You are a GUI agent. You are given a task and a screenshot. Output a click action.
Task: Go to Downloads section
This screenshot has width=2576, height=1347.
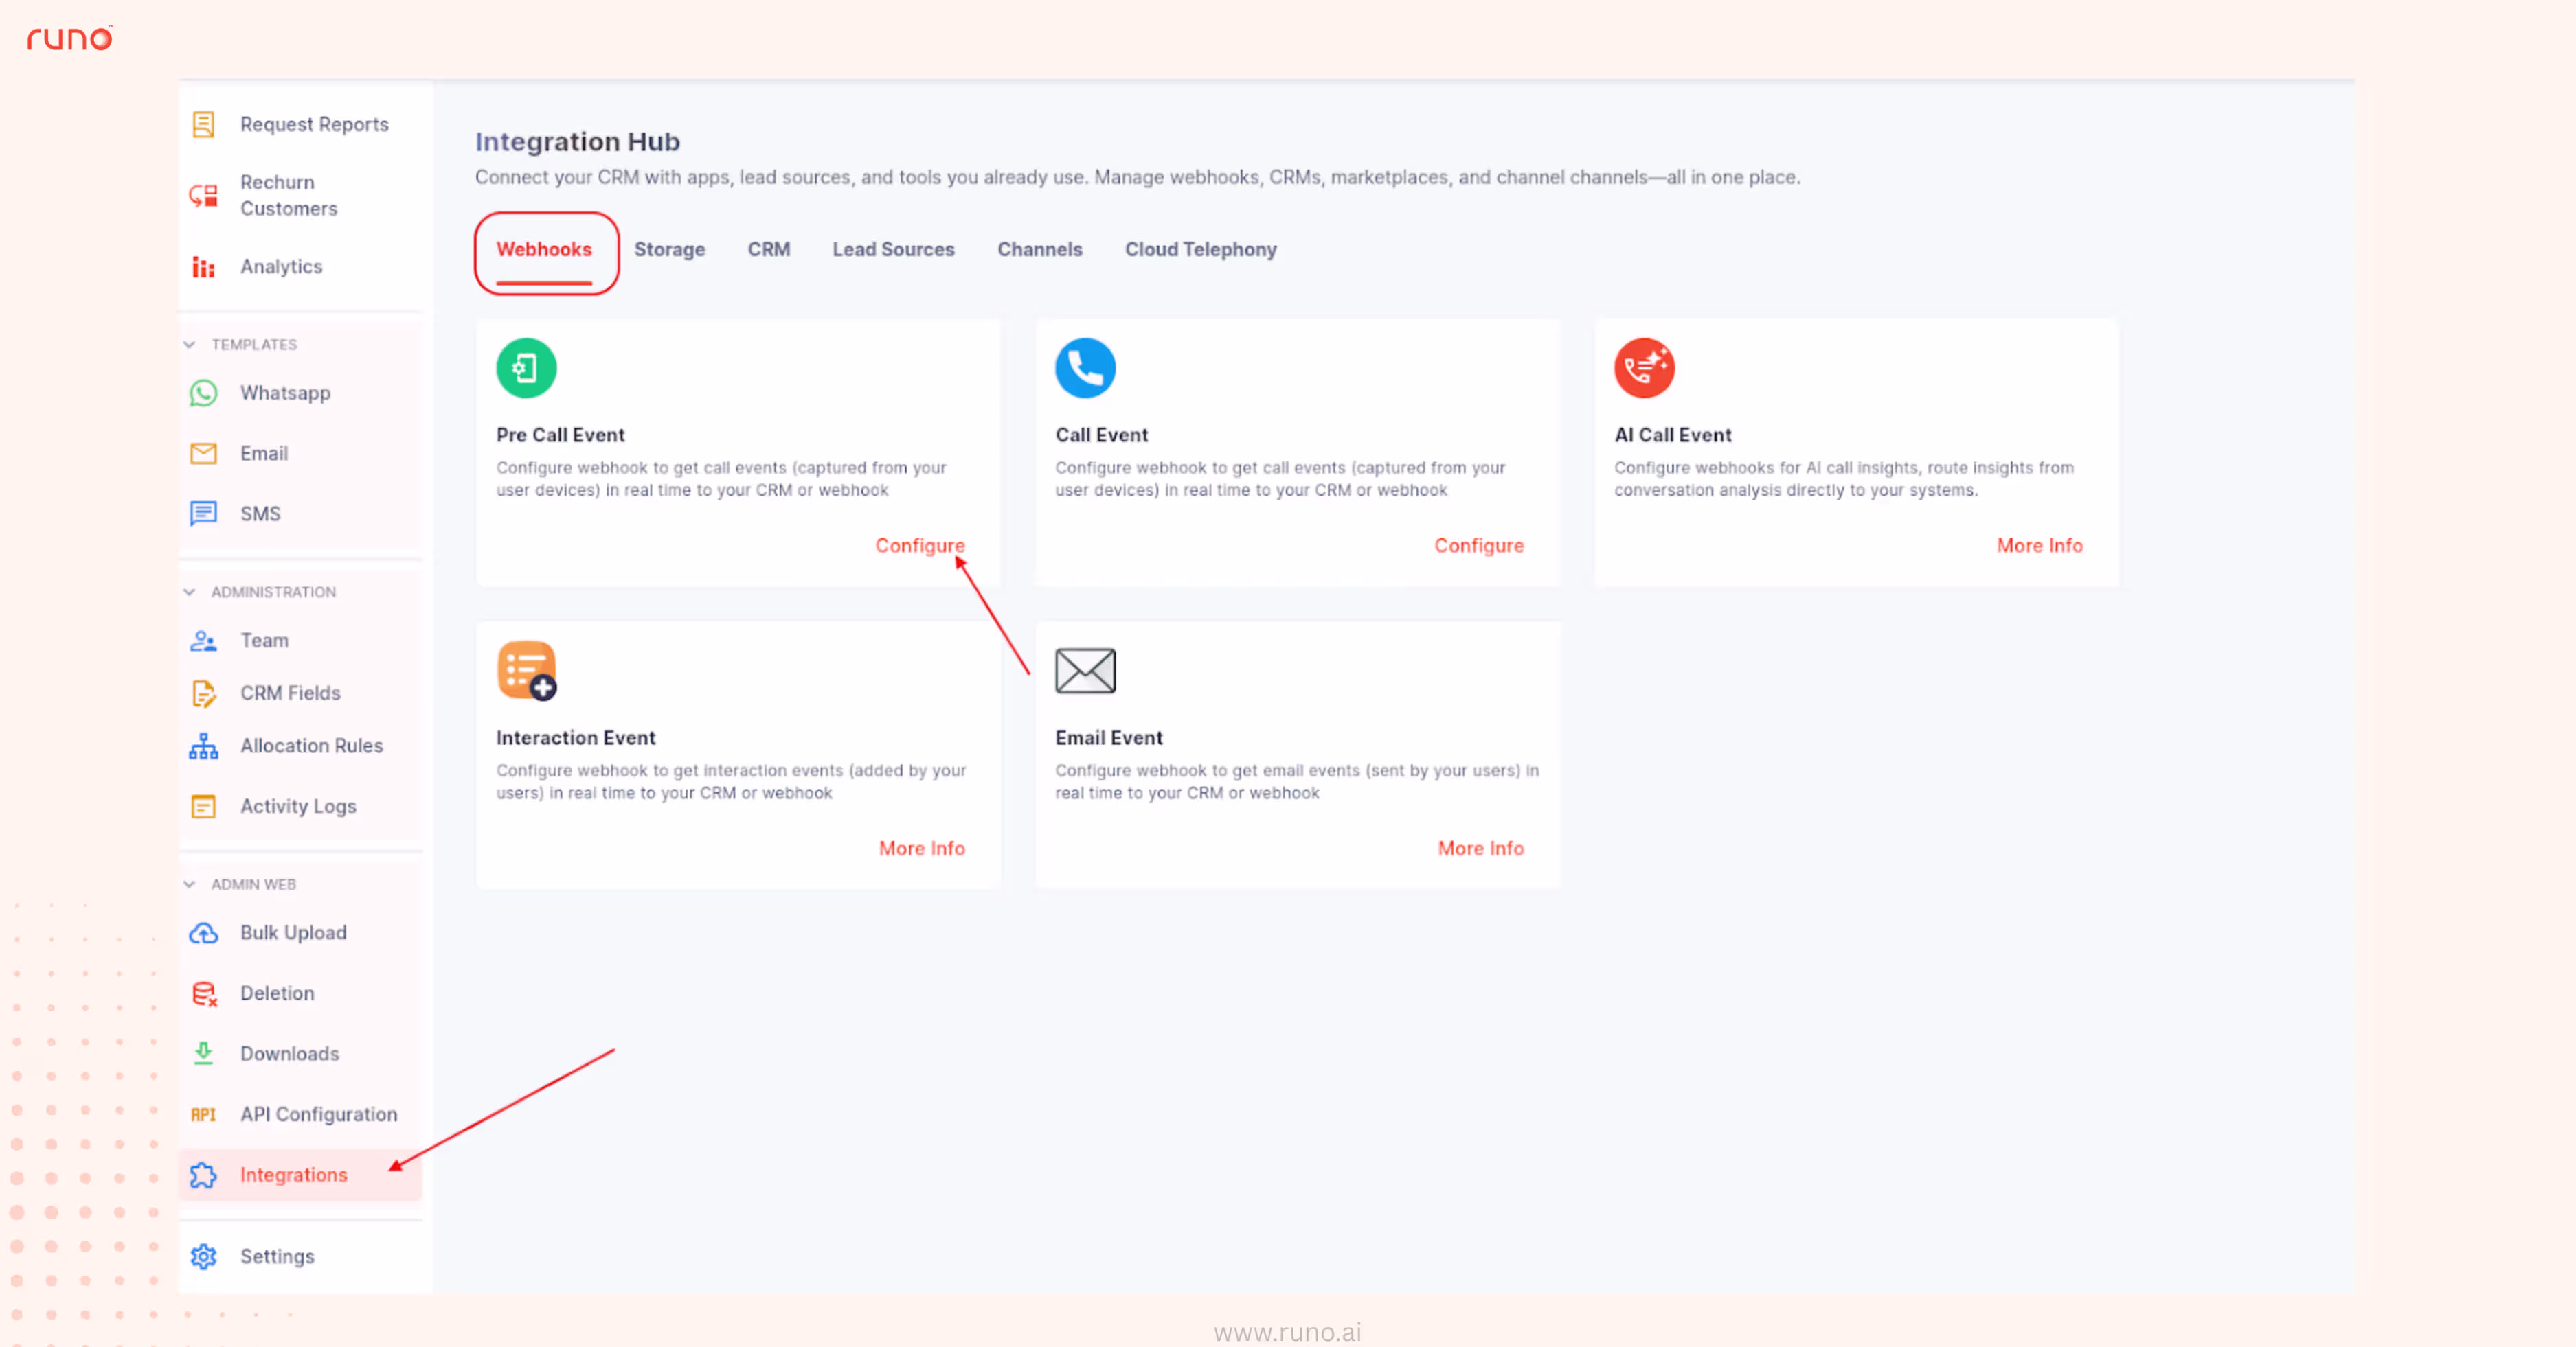[288, 1055]
